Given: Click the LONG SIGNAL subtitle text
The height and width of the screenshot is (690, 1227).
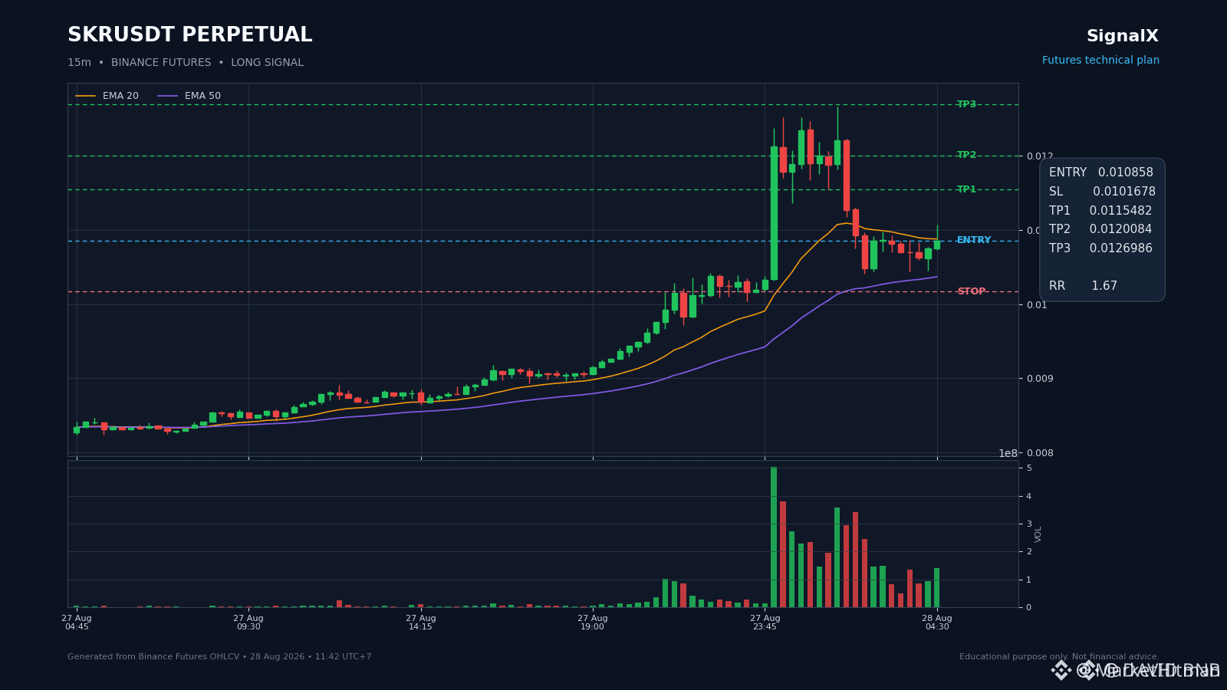Looking at the screenshot, I should point(267,63).
